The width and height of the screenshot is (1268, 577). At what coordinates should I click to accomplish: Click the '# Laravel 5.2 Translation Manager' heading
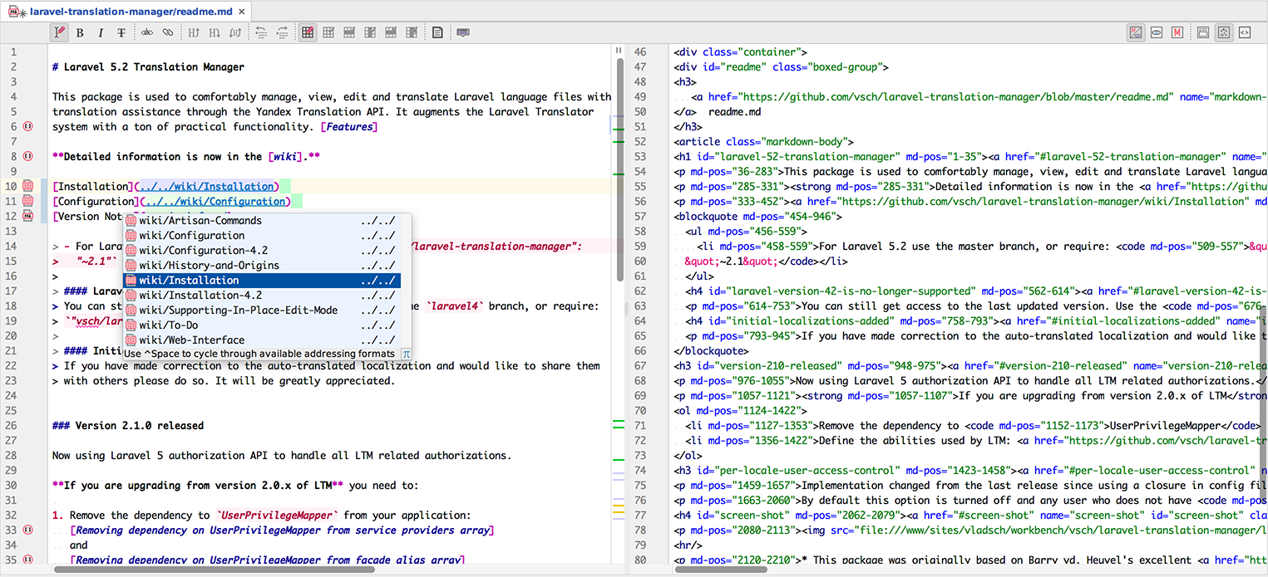point(148,67)
